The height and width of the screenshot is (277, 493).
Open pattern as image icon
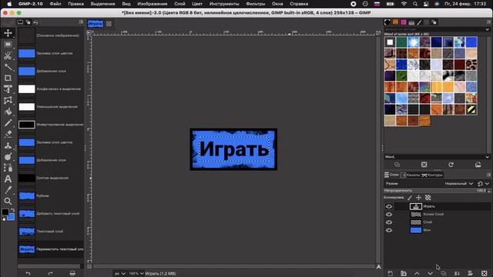[478, 165]
